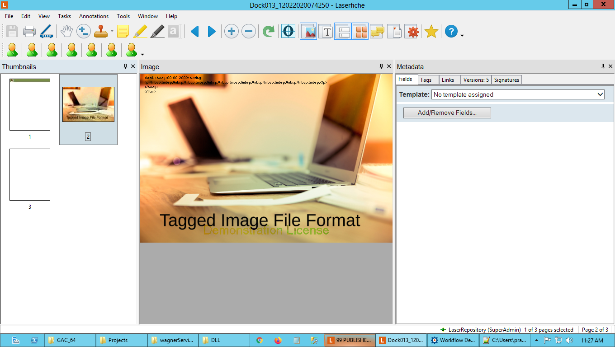Expand the stamp tool dropdown arrow

(x=112, y=32)
